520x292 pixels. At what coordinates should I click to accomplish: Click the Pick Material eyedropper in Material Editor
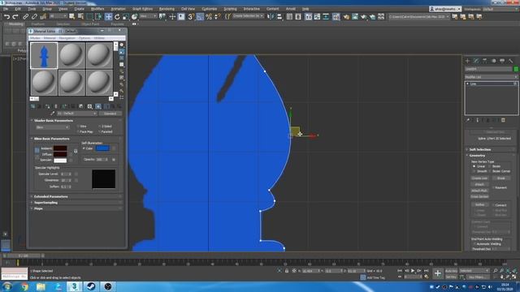pos(52,114)
